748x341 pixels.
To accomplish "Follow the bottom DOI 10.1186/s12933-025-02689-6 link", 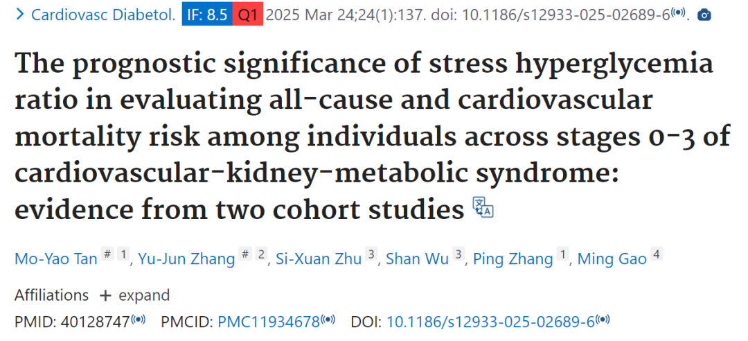I will point(490,322).
